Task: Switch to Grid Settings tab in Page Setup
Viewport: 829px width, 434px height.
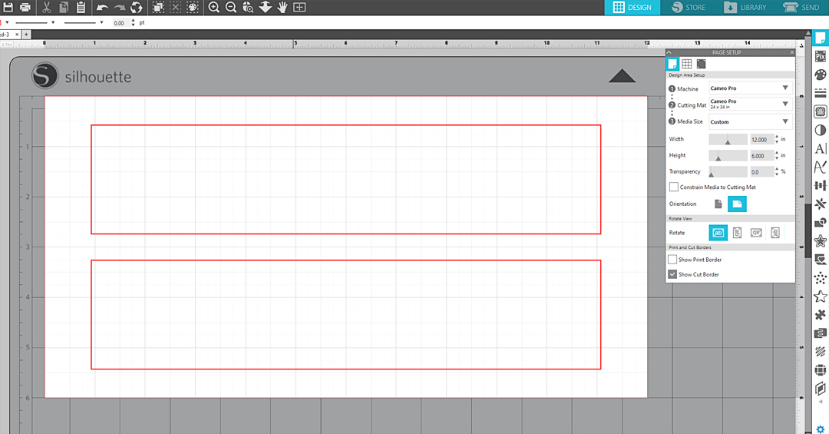Action: pos(687,64)
